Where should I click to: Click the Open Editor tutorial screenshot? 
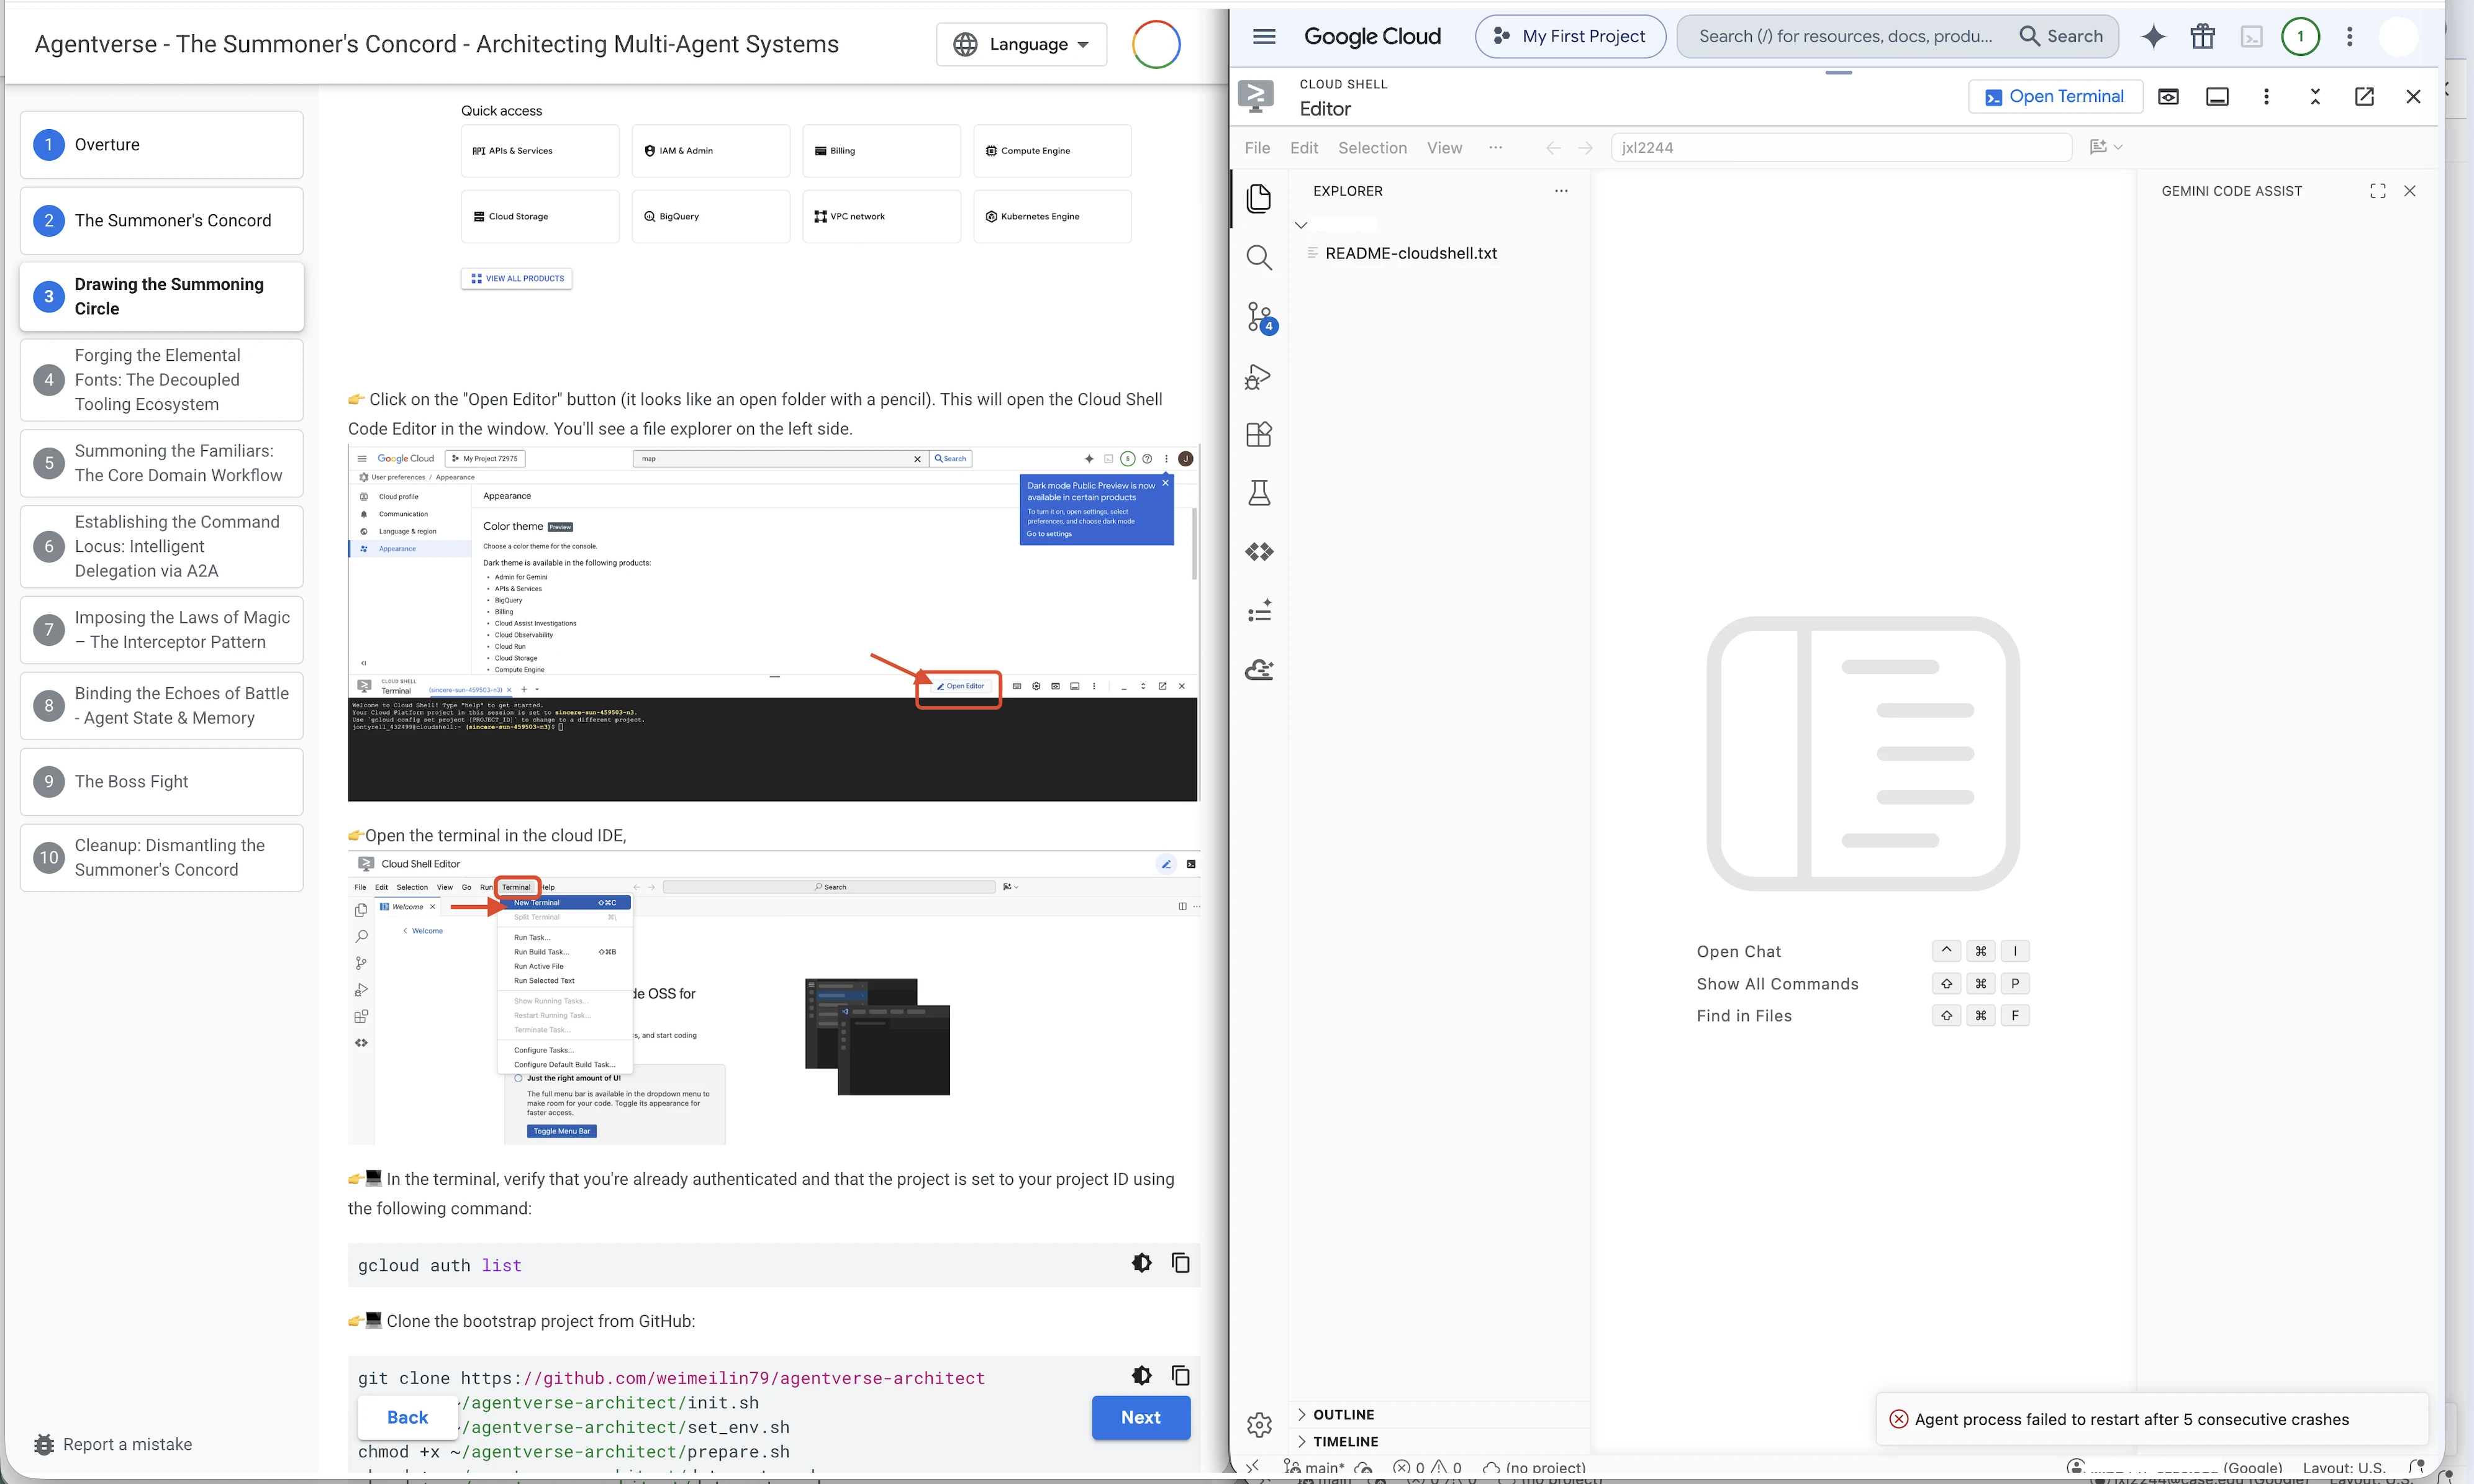click(x=773, y=623)
